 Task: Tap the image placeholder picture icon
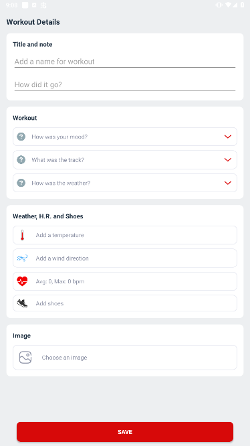pyautogui.click(x=25, y=358)
